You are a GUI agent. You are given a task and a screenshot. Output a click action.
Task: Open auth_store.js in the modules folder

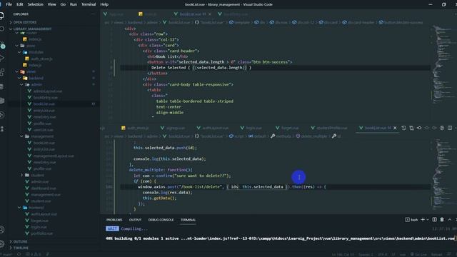(39, 59)
